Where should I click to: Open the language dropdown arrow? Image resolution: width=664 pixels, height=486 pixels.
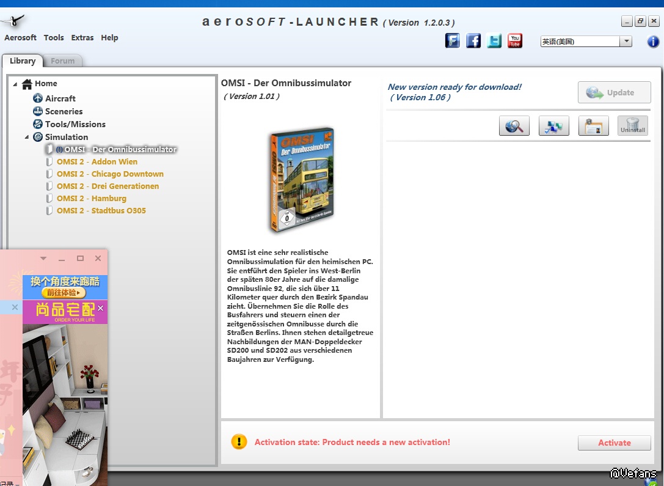[x=626, y=42]
